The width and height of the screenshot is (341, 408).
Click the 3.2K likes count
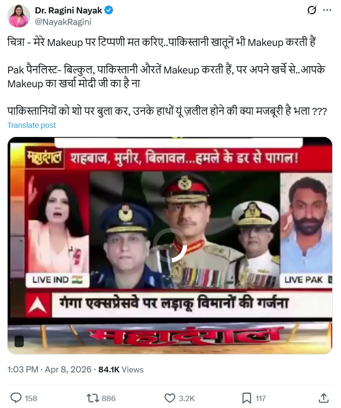[x=187, y=398]
